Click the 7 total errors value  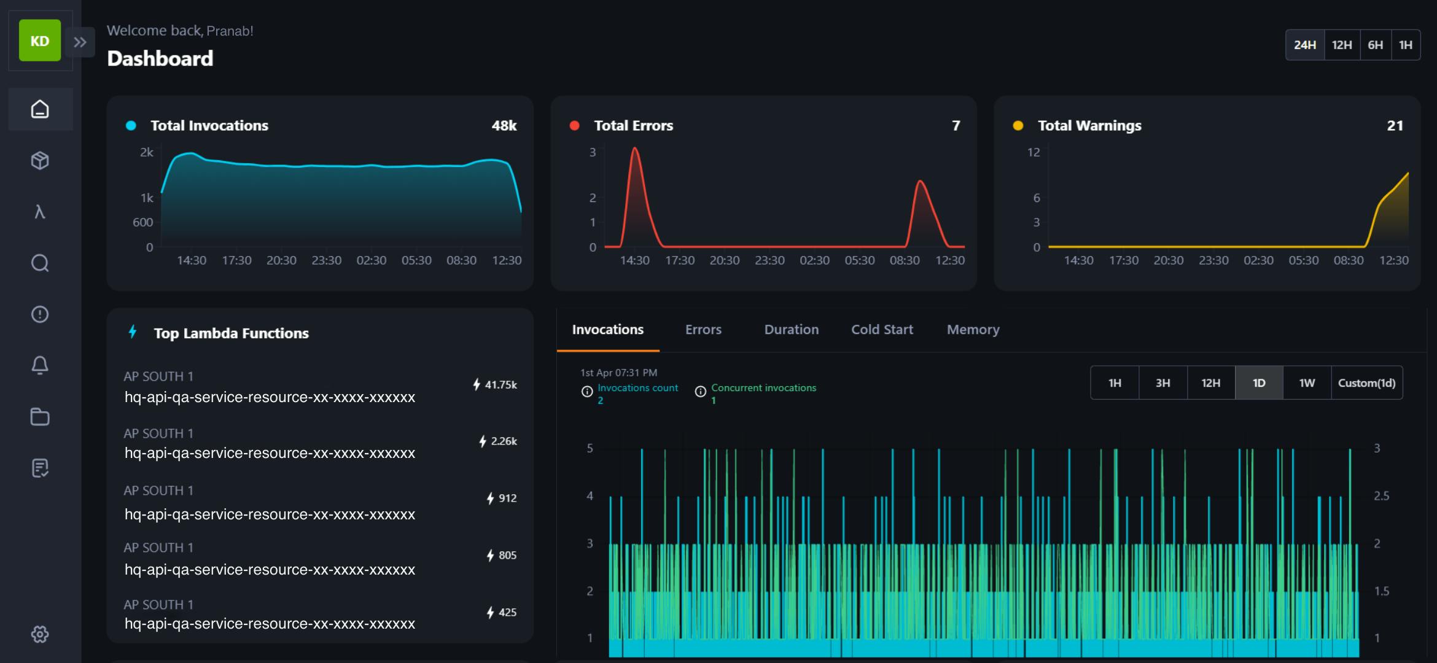point(956,126)
